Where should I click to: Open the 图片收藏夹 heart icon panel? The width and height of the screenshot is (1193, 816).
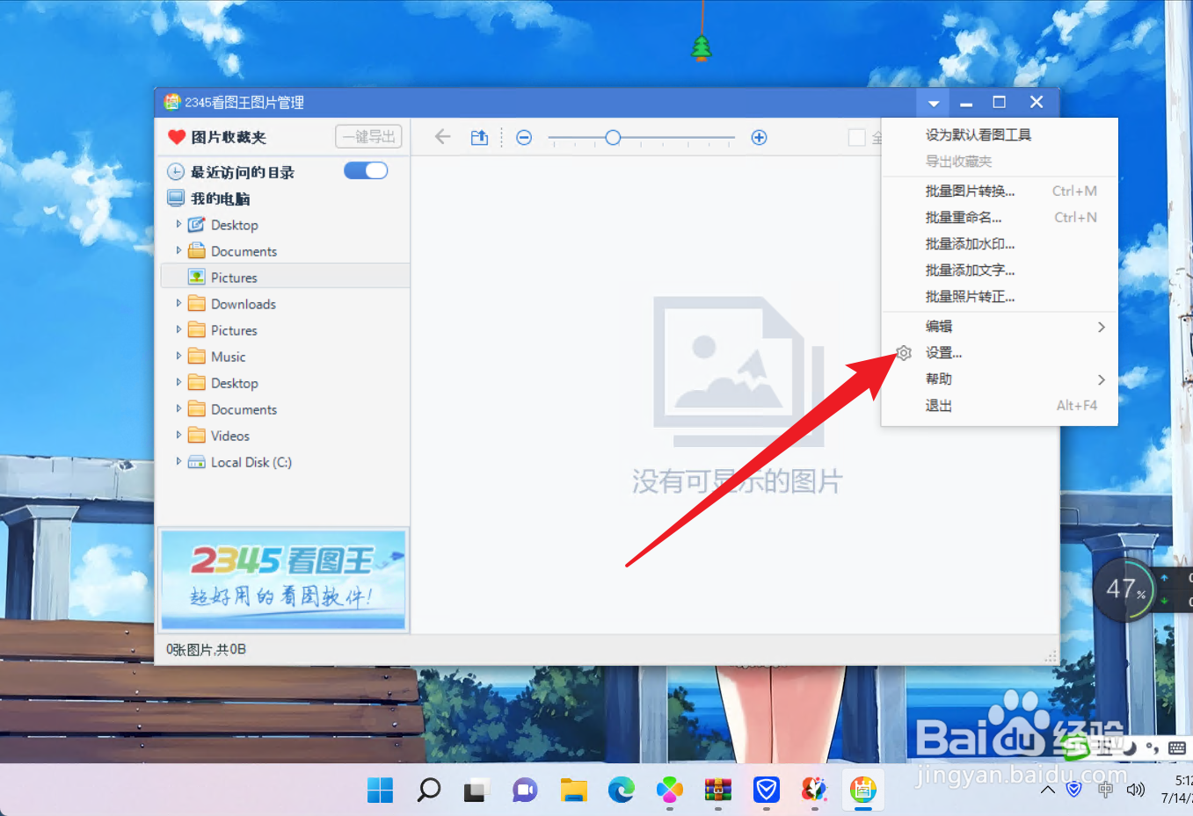[x=178, y=137]
